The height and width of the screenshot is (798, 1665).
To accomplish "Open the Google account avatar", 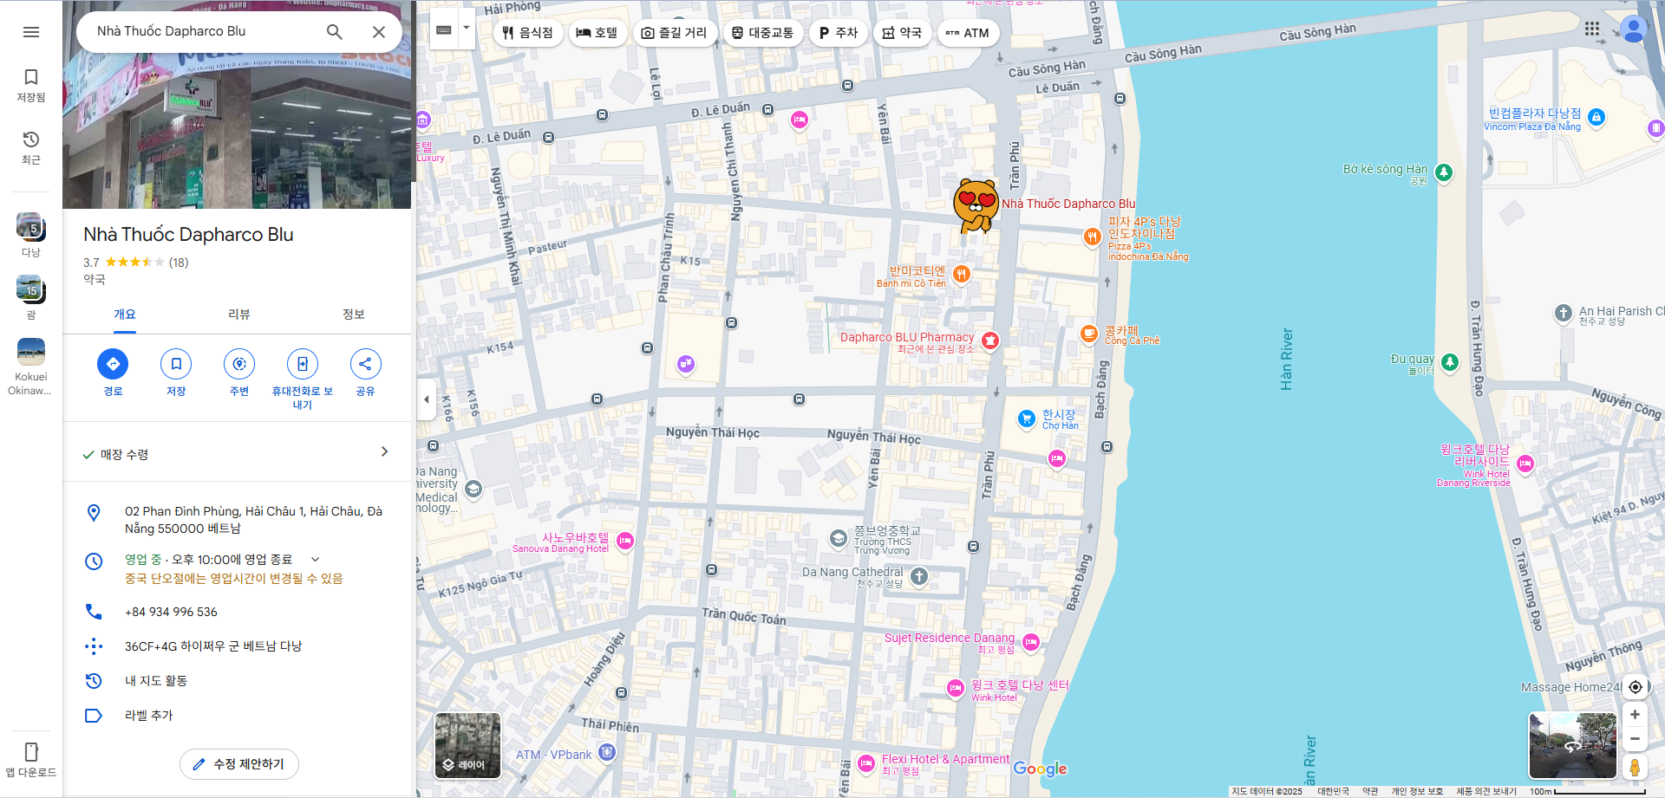I will 1634,29.
